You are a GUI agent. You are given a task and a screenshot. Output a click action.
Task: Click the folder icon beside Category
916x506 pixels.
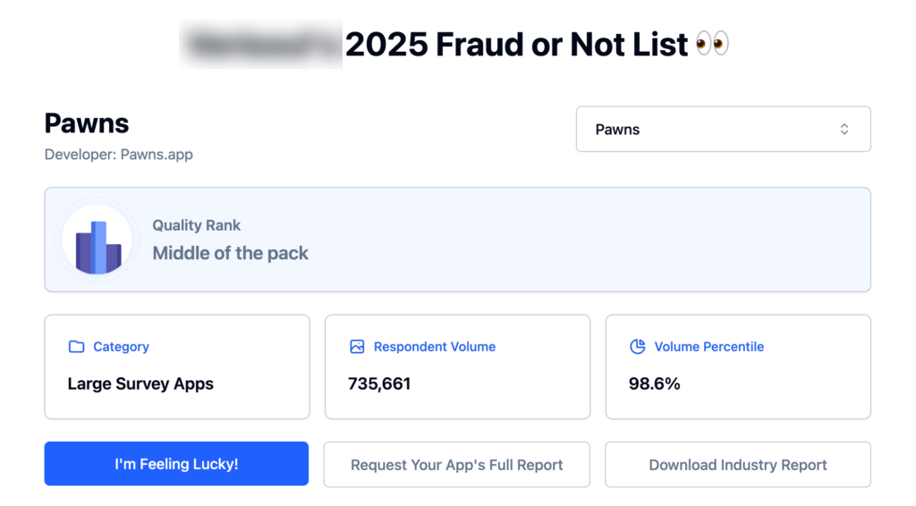point(77,347)
